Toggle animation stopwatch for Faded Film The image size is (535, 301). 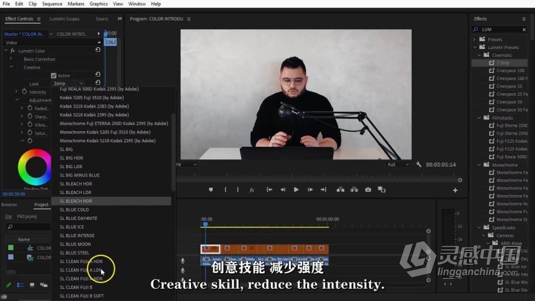pyautogui.click(x=30, y=108)
